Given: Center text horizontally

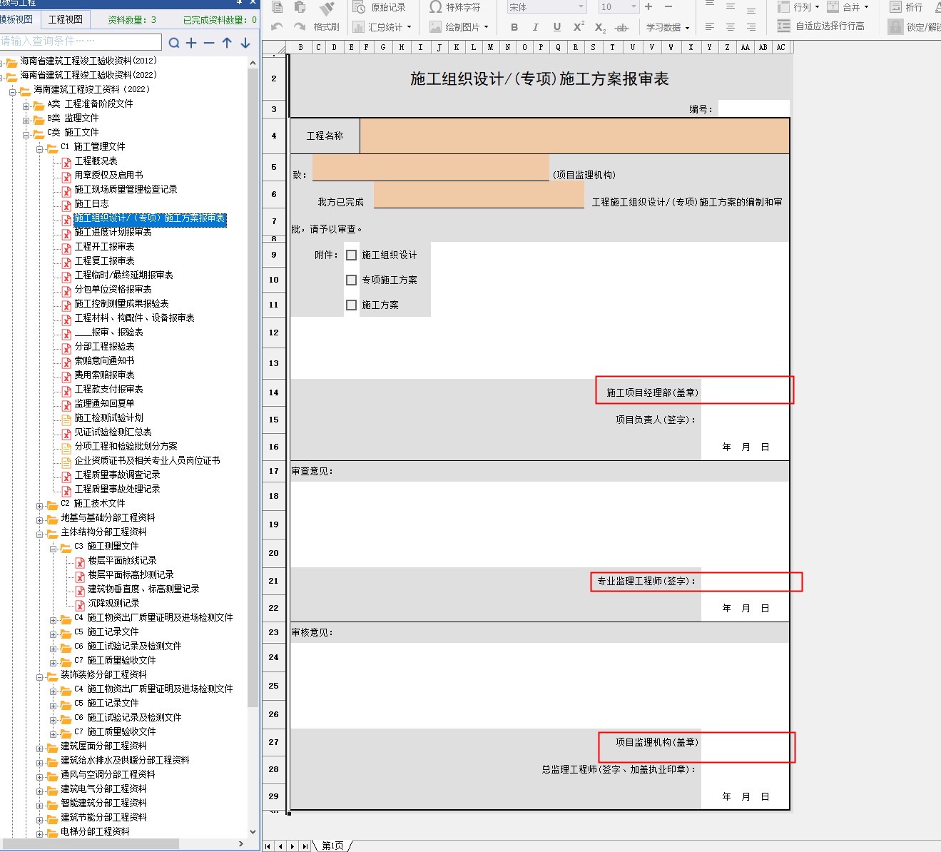Looking at the screenshot, I should (x=731, y=27).
